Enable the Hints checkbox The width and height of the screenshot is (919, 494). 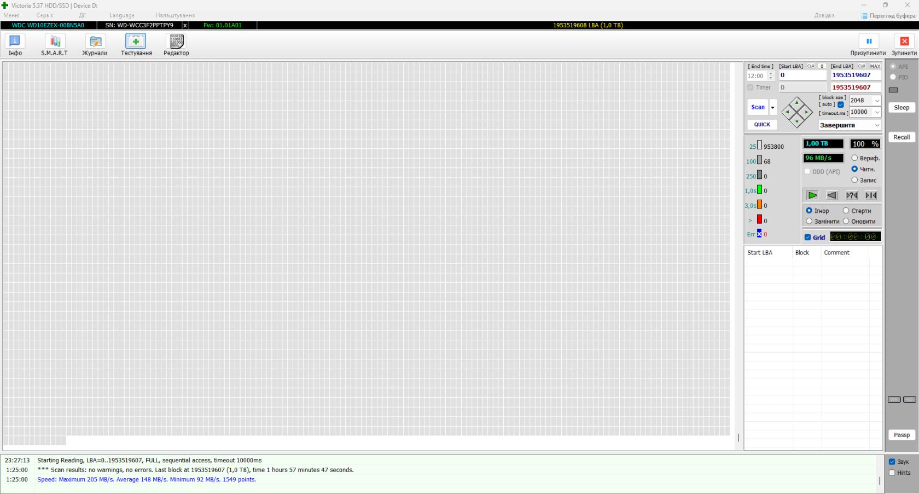(892, 473)
